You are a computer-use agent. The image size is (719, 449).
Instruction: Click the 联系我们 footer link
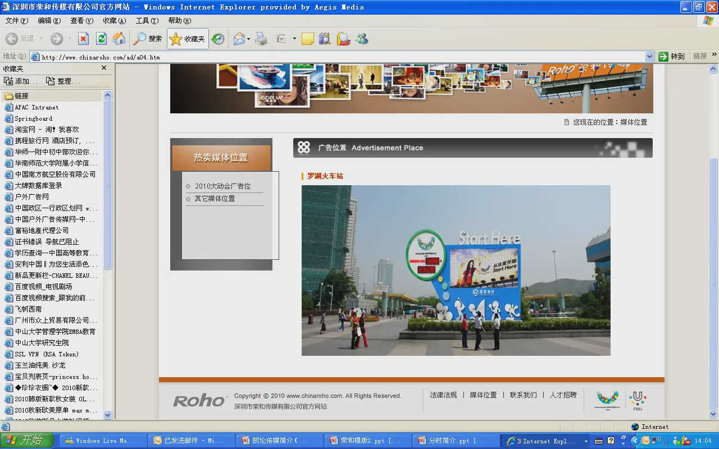point(523,395)
